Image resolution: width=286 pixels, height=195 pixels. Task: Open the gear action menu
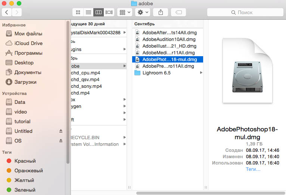tap(143, 12)
